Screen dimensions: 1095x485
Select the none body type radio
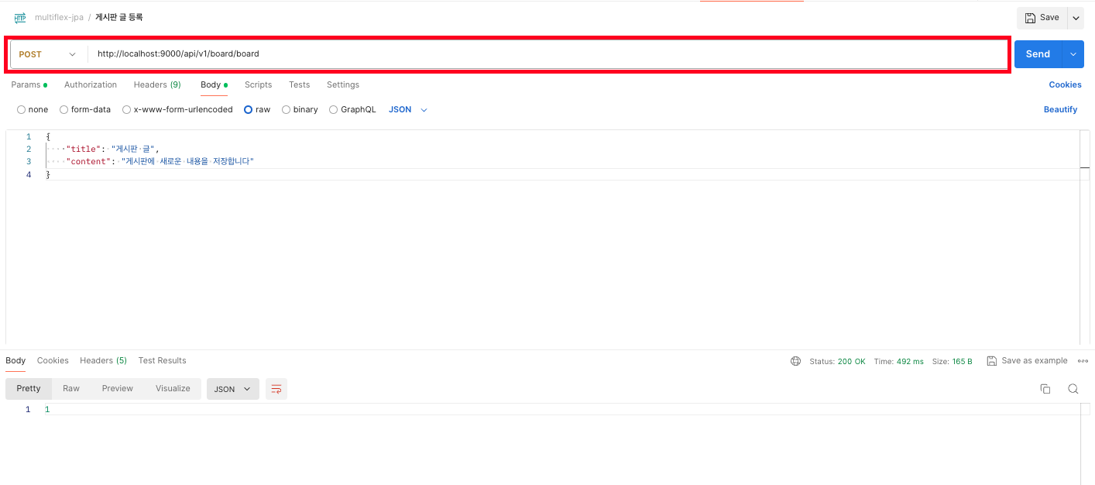point(21,110)
